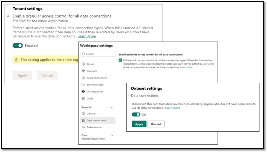
Task: Toggle the Enabled switch in Tenant settings
Action: pyautogui.click(x=18, y=46)
